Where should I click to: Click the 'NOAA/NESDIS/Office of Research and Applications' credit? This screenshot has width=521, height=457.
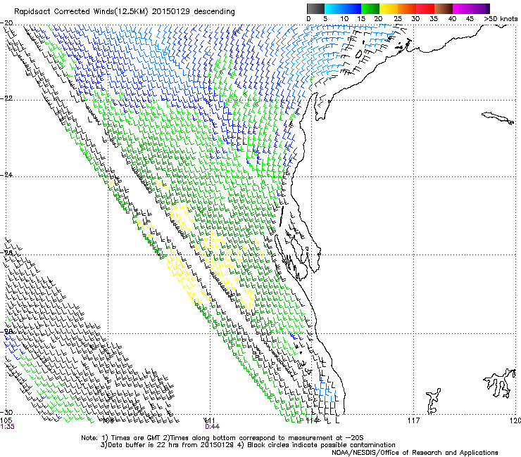[x=415, y=453]
